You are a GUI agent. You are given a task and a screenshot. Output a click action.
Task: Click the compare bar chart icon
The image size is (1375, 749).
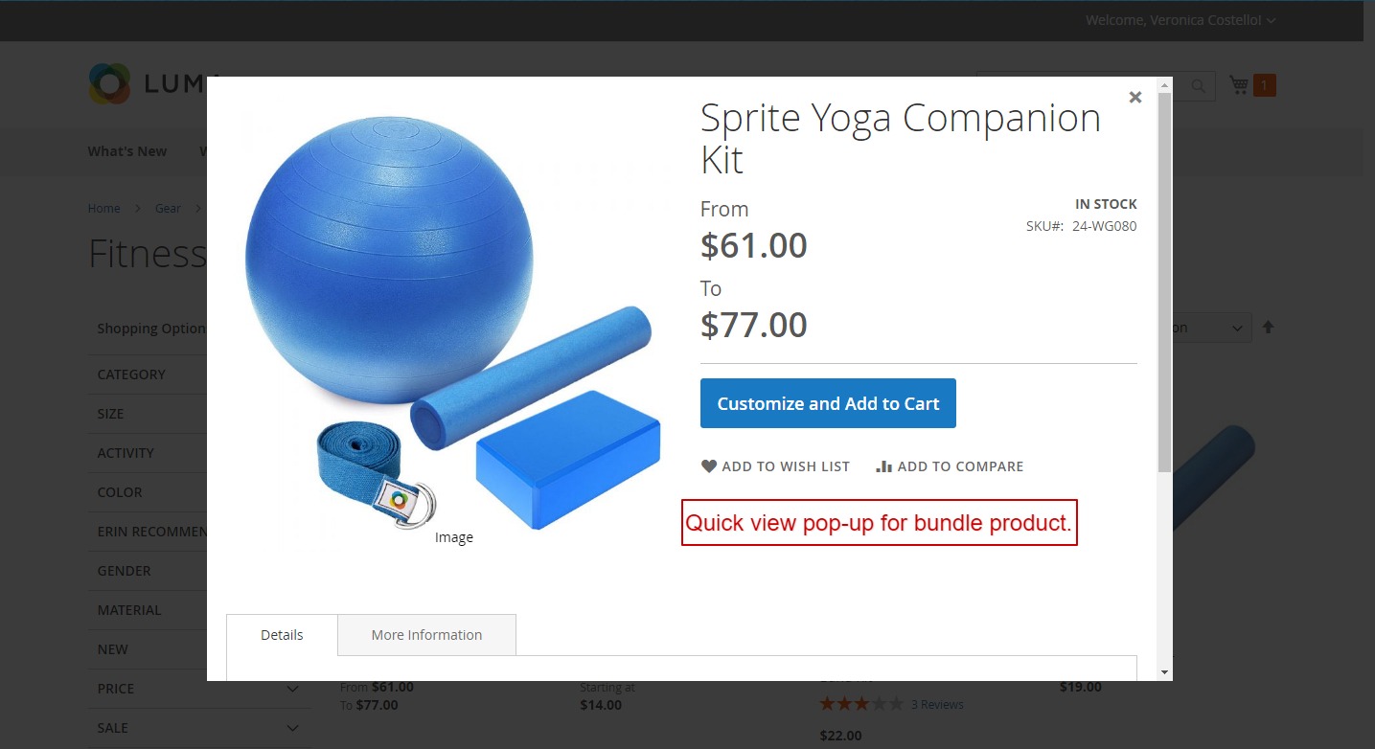883,466
